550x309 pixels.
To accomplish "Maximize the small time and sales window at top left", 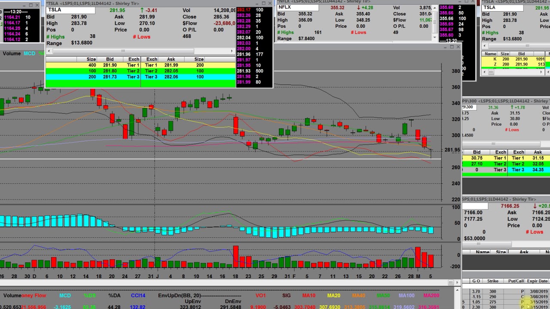I will pyautogui.click(x=31, y=5).
